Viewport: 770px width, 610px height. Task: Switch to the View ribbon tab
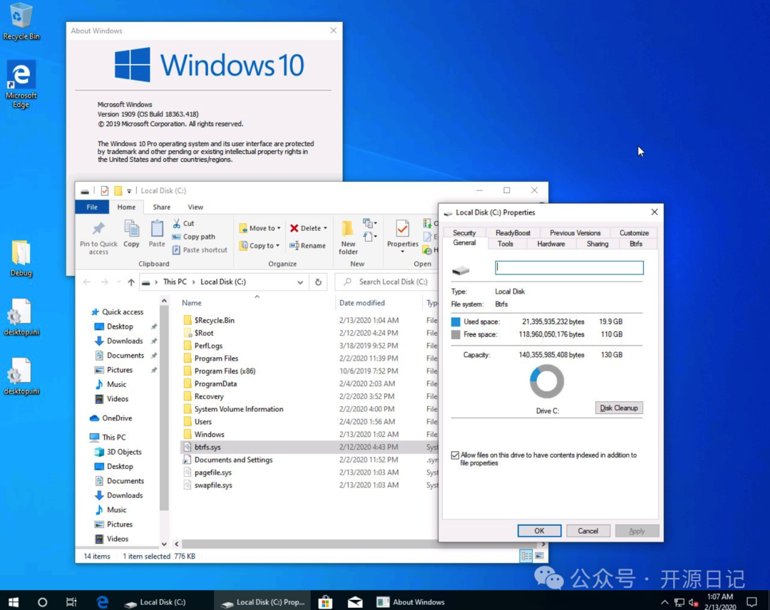point(195,207)
